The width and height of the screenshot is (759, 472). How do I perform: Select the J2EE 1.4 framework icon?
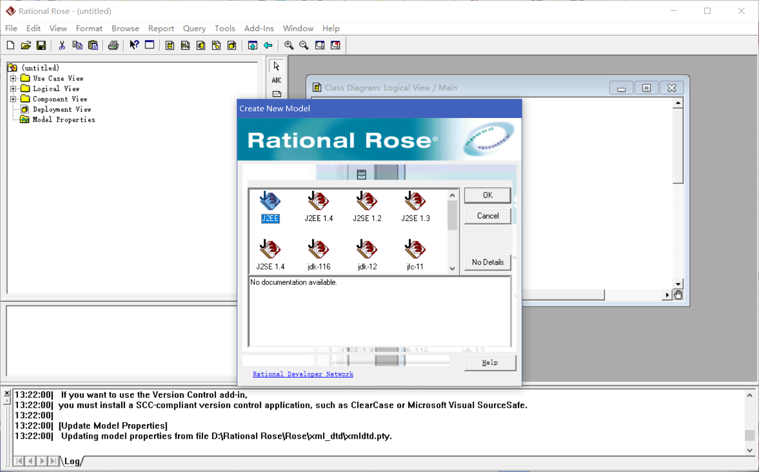[x=318, y=207]
